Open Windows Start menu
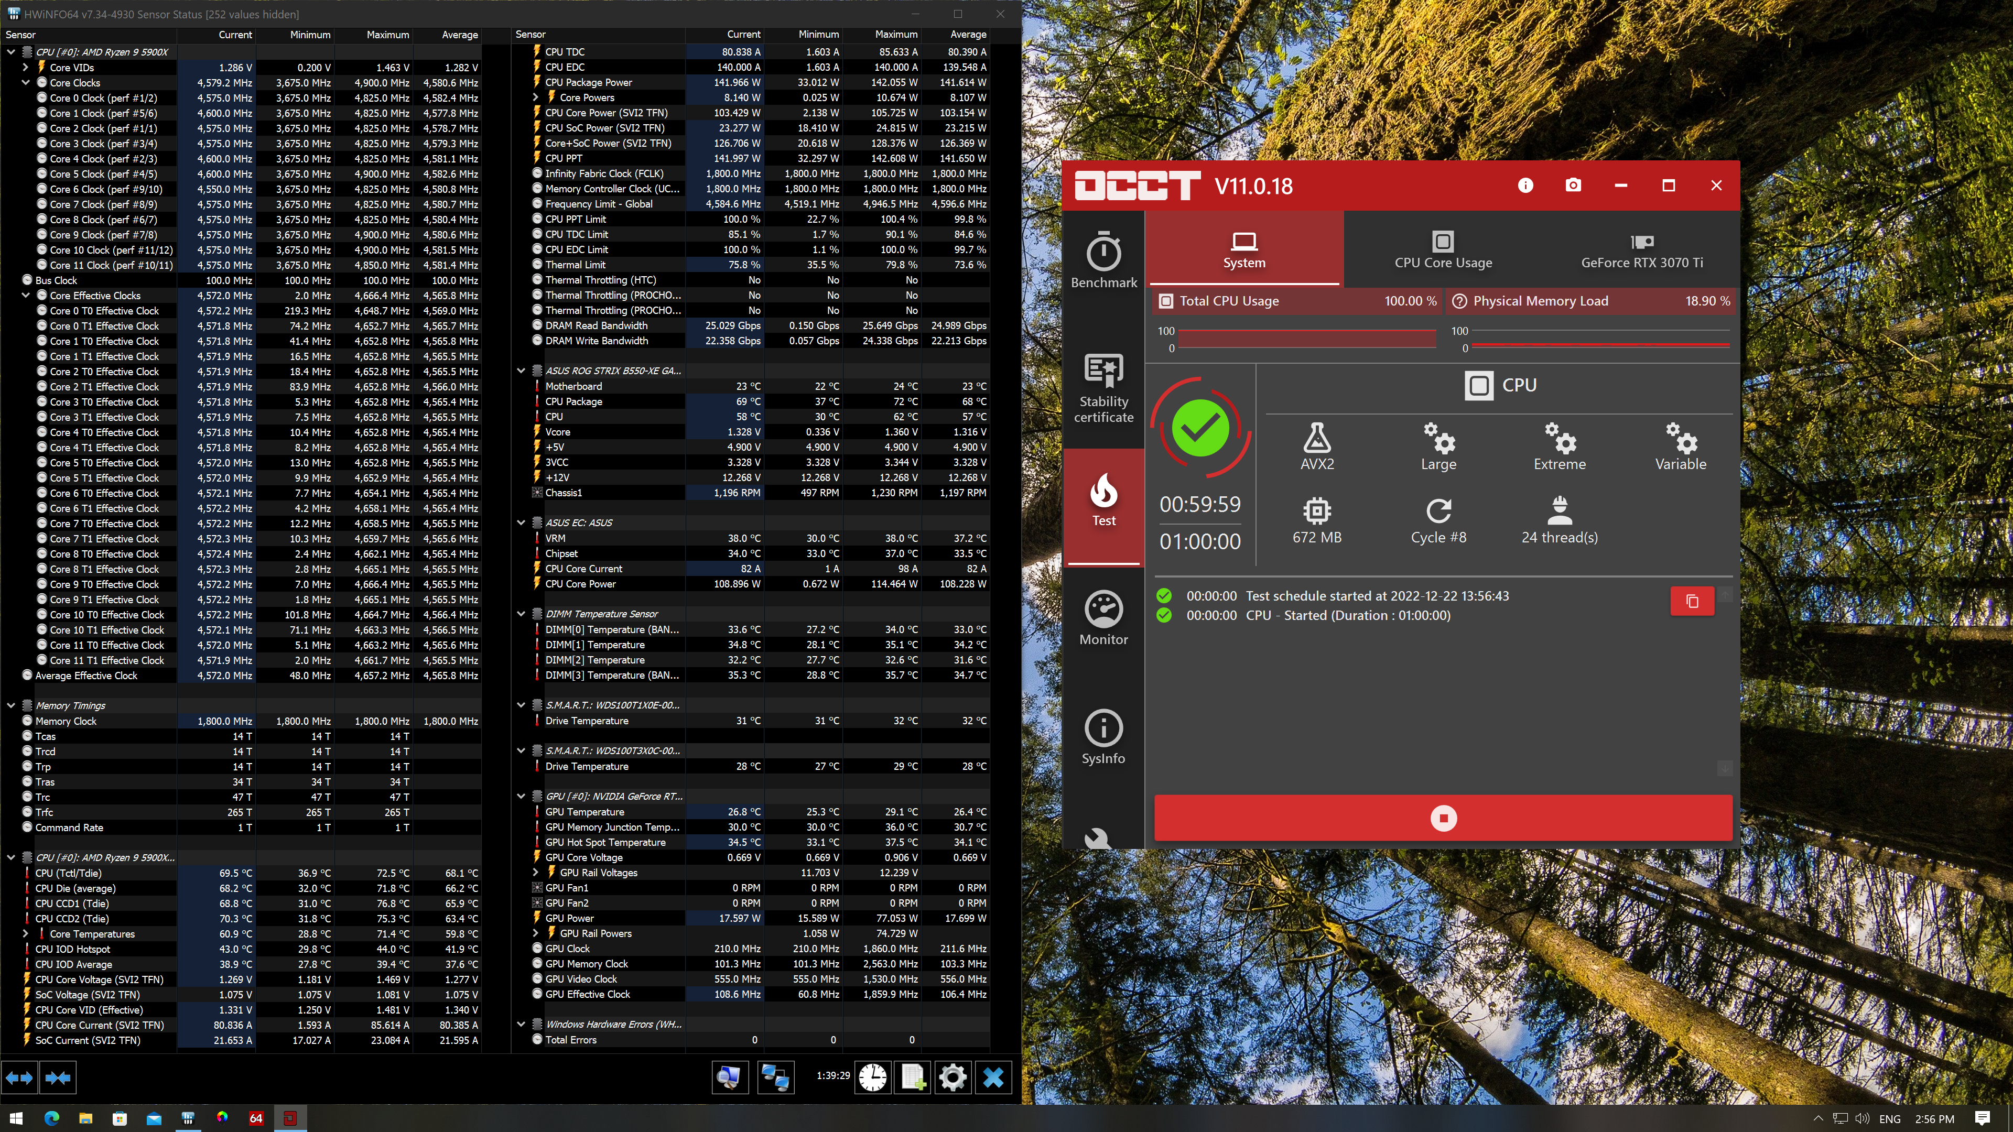 pyautogui.click(x=16, y=1118)
